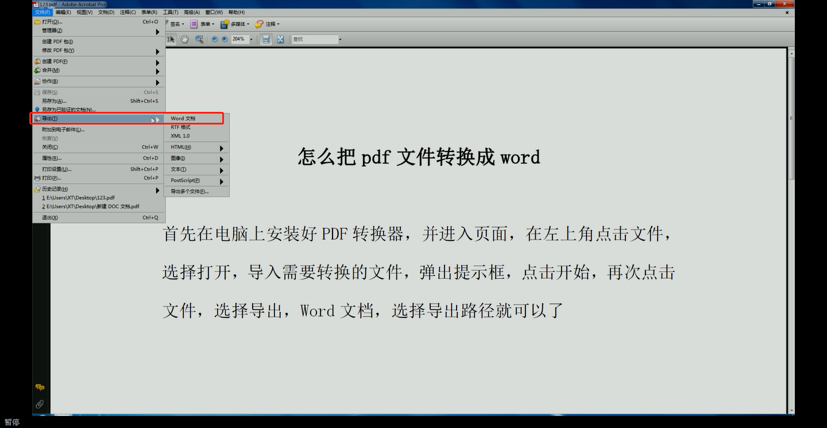Open the 帮助(H) menu

[236, 12]
